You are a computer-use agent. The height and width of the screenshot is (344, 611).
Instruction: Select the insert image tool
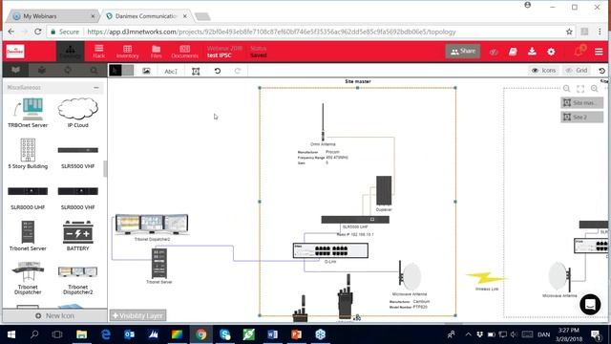click(x=146, y=71)
